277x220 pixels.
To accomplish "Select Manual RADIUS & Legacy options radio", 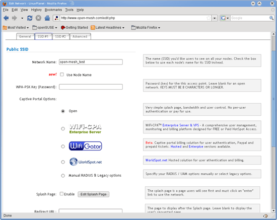I will pyautogui.click(x=63, y=176).
